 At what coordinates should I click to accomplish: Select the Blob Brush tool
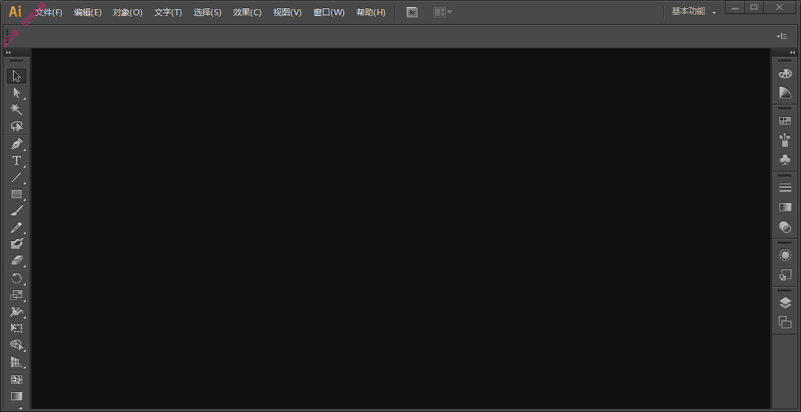17,244
